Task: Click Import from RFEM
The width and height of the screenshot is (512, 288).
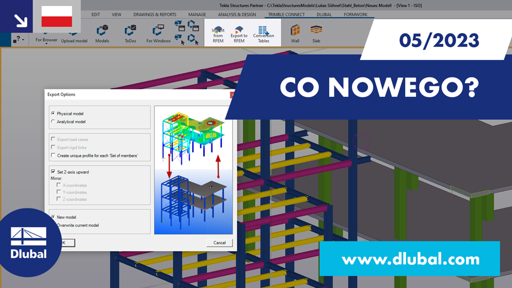Action: coord(218,34)
